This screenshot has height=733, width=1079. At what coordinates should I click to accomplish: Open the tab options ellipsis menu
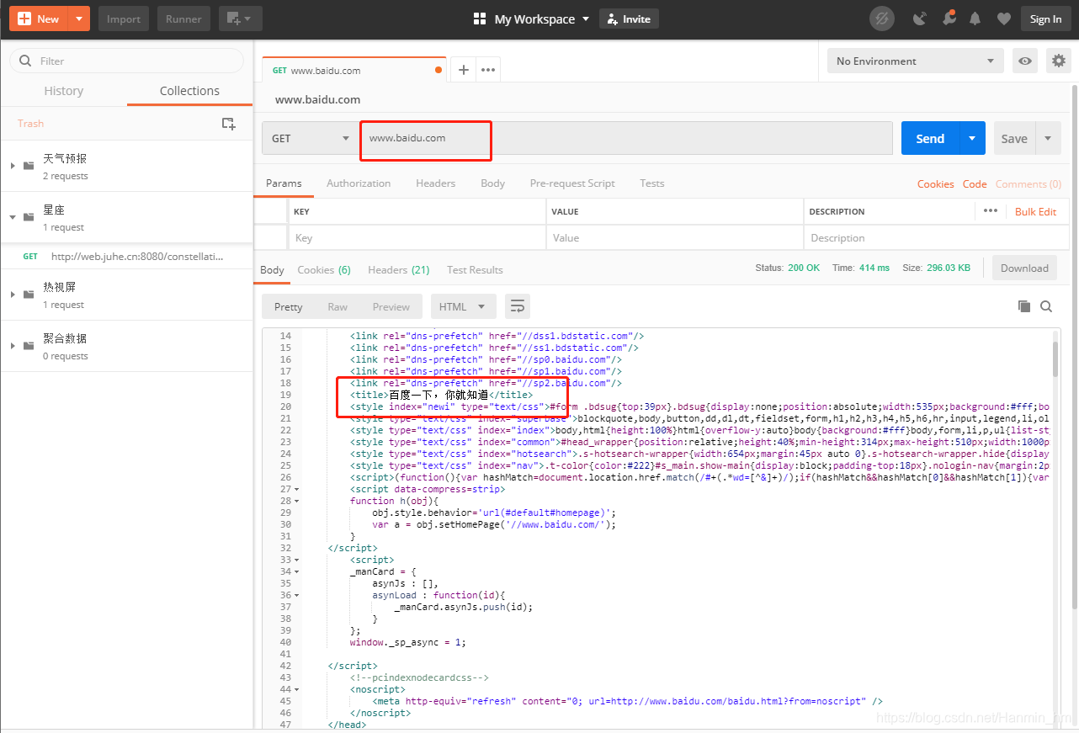tap(488, 70)
